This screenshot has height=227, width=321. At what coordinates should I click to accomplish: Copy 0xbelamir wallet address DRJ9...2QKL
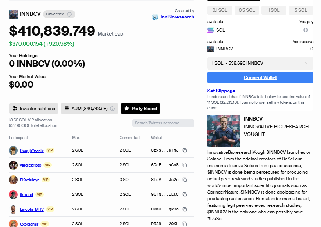pyautogui.click(x=185, y=224)
